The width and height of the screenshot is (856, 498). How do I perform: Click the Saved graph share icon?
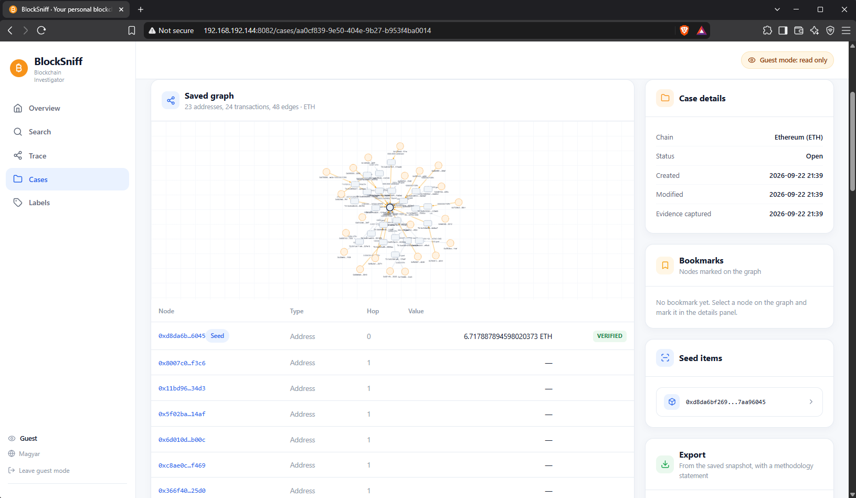pyautogui.click(x=171, y=100)
